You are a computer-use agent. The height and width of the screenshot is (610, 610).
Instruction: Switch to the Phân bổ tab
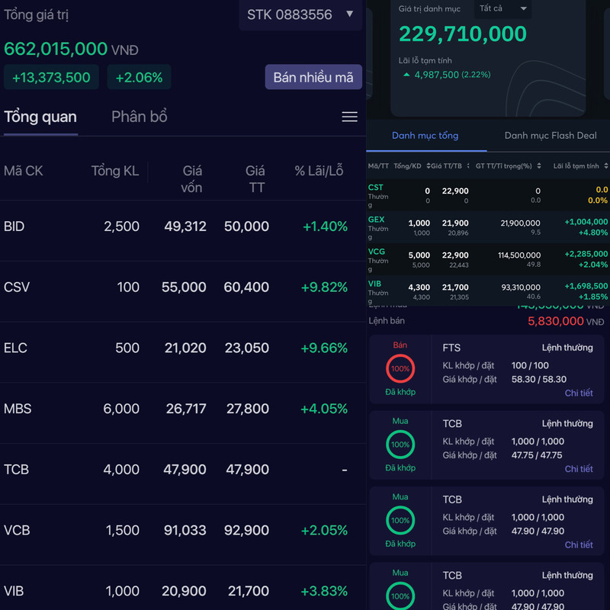point(140,117)
